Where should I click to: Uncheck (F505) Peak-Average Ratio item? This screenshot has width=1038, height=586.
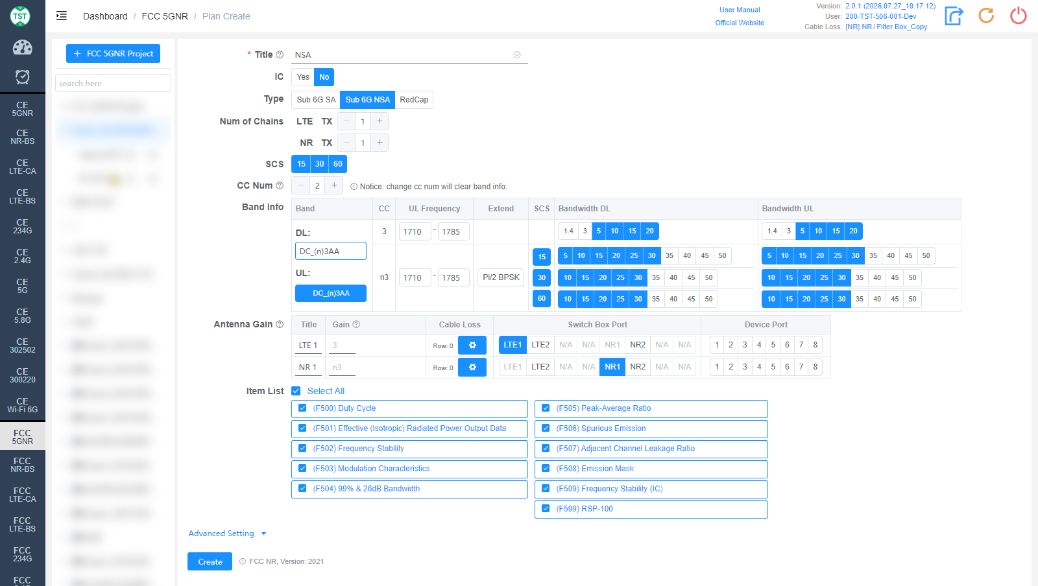[x=546, y=408]
